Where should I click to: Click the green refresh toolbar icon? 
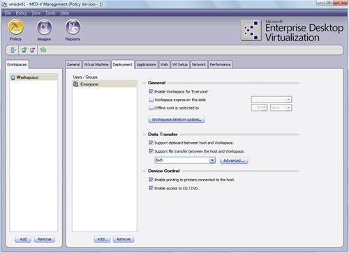[x=43, y=50]
